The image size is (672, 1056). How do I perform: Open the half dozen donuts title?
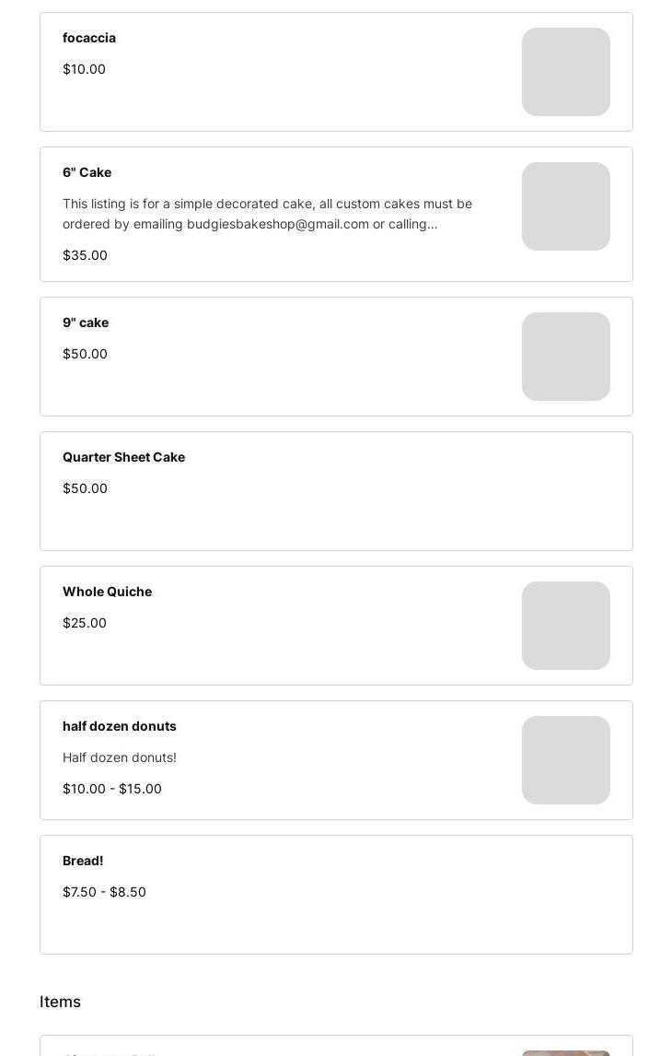(120, 726)
